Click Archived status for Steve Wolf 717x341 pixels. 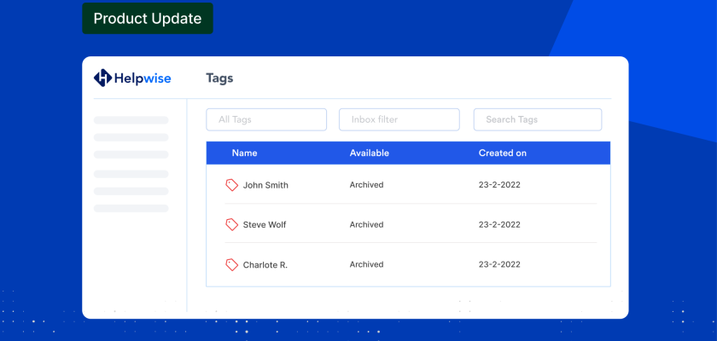tap(366, 225)
